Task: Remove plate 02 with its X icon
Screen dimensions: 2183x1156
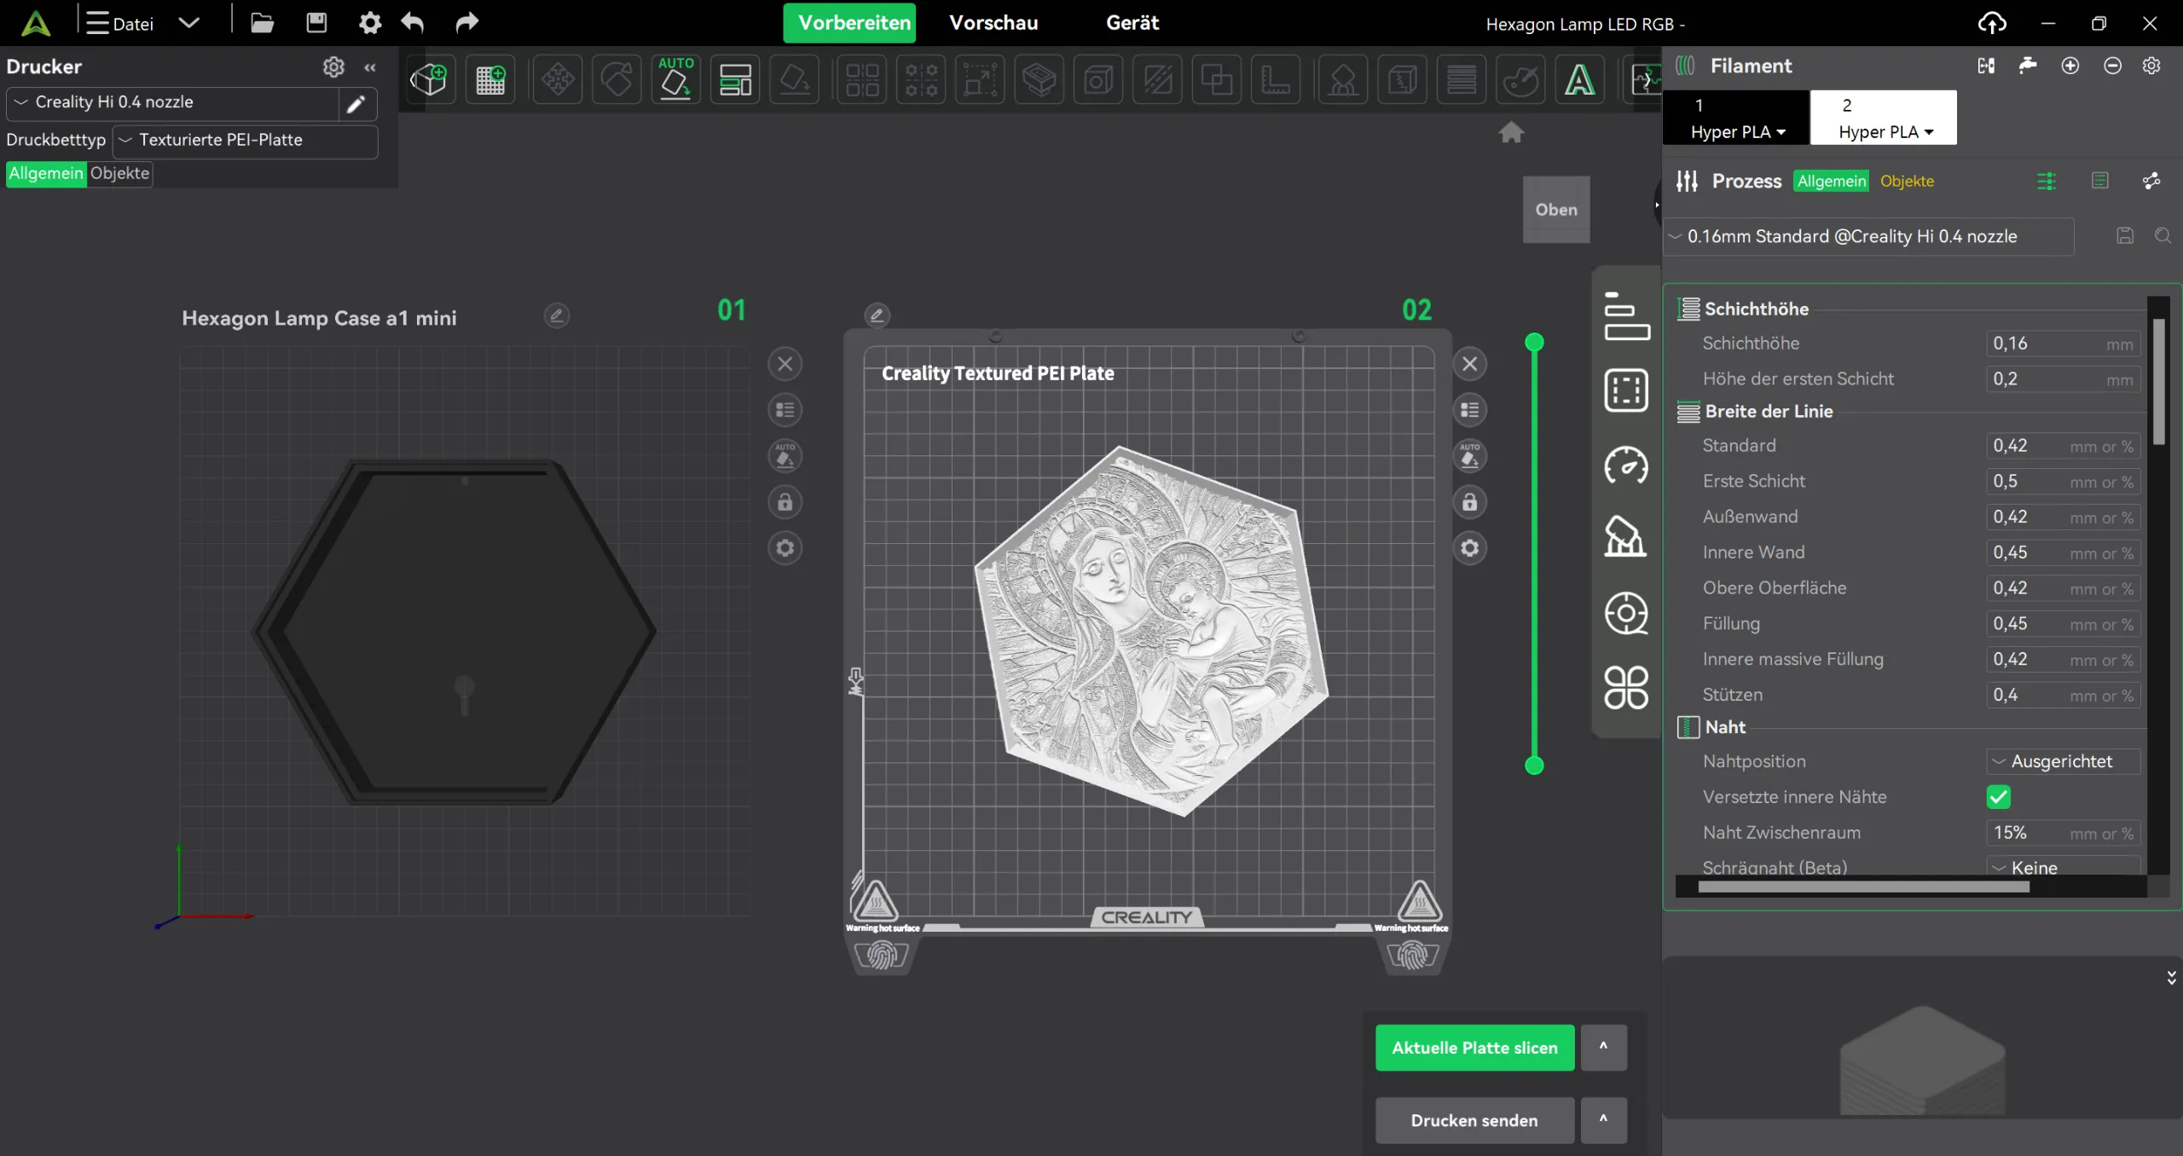Action: coord(1470,365)
